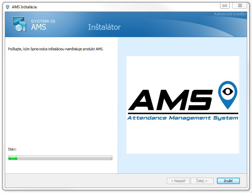
Task: Click the Attendance Management System caption
Action: click(x=183, y=118)
